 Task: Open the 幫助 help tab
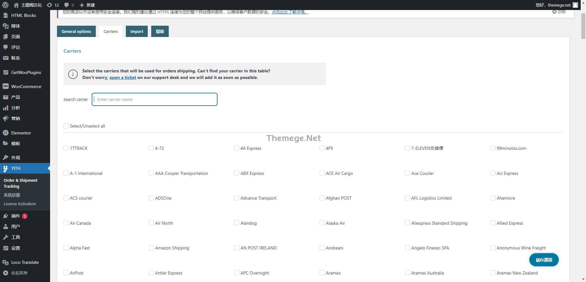(x=160, y=31)
